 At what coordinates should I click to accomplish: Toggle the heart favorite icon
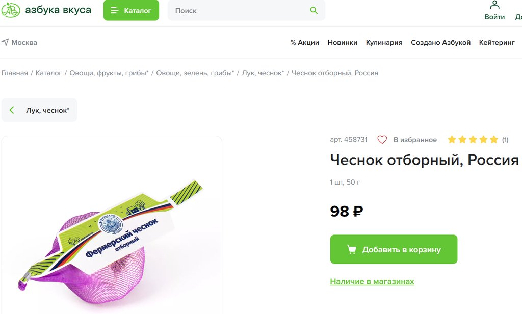click(x=382, y=140)
